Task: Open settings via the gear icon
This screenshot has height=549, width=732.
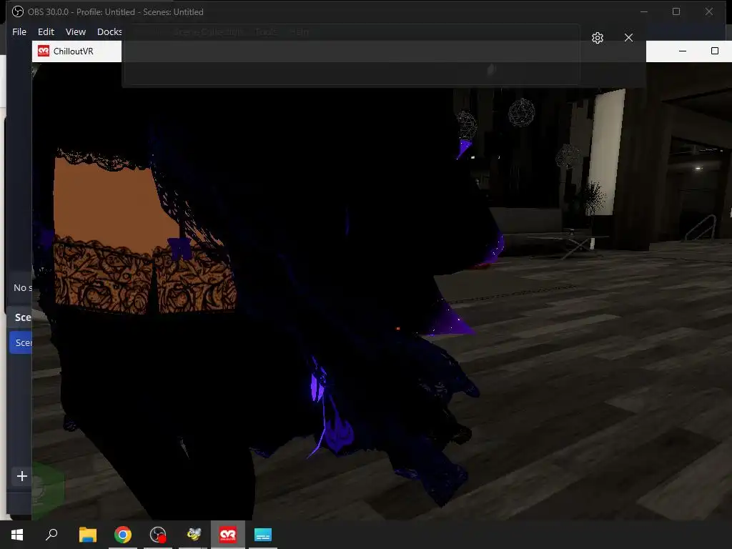Action: [598, 38]
